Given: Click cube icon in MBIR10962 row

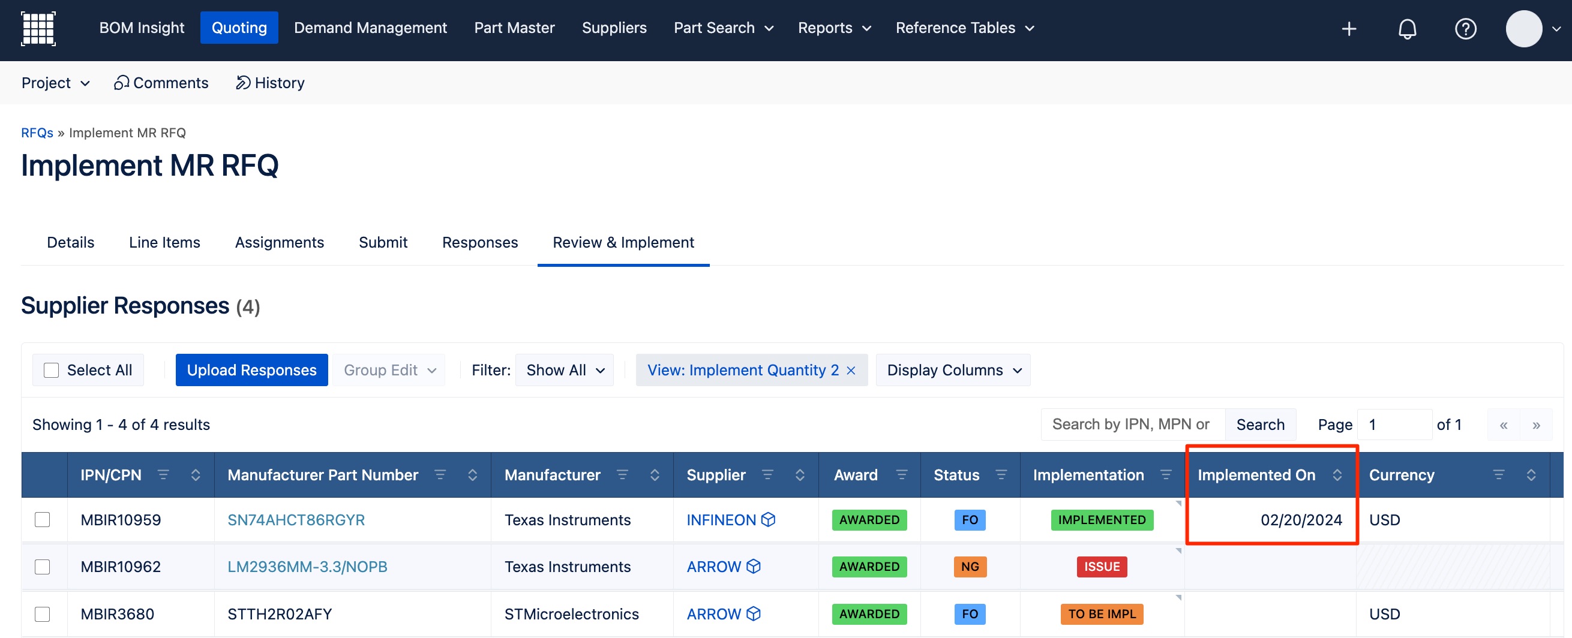Looking at the screenshot, I should (754, 566).
